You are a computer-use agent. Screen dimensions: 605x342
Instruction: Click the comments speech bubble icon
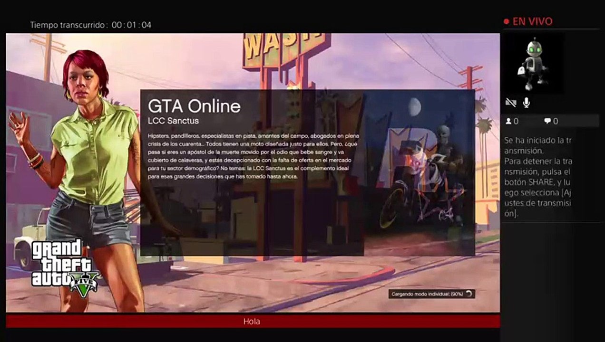tap(547, 122)
